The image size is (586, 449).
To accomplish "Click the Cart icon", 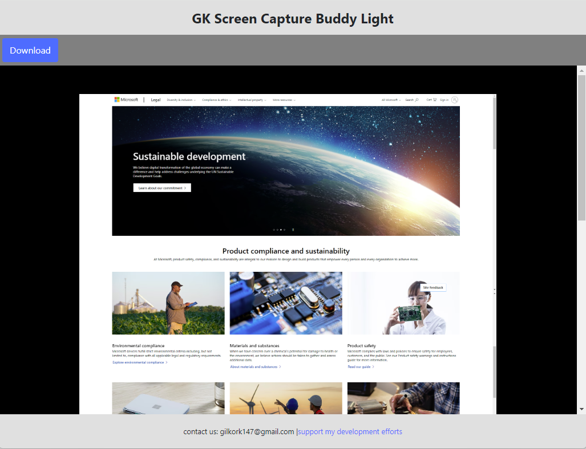I will point(434,100).
